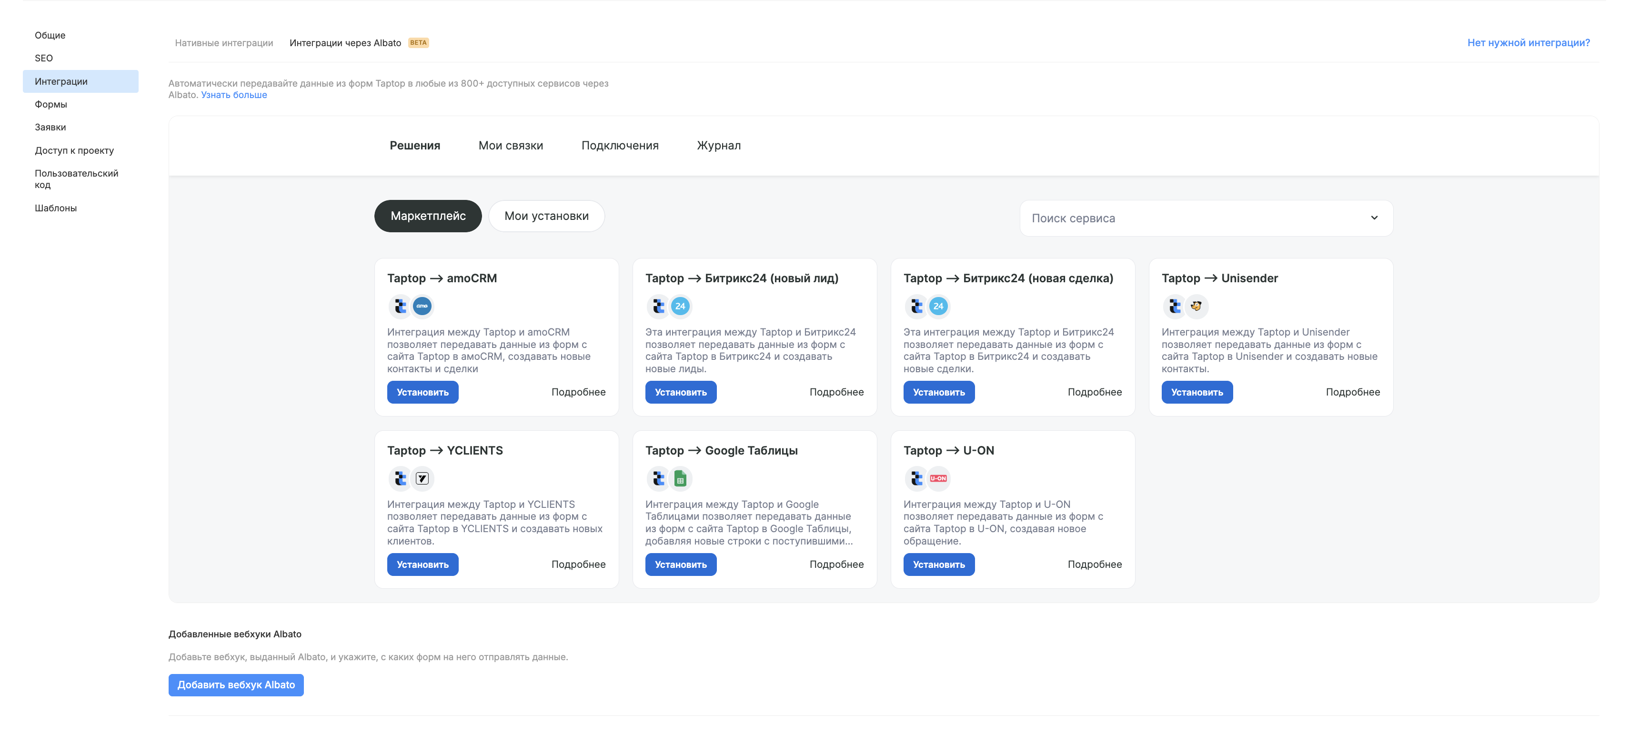Open Подробнее for Google Таблицы card

(836, 565)
